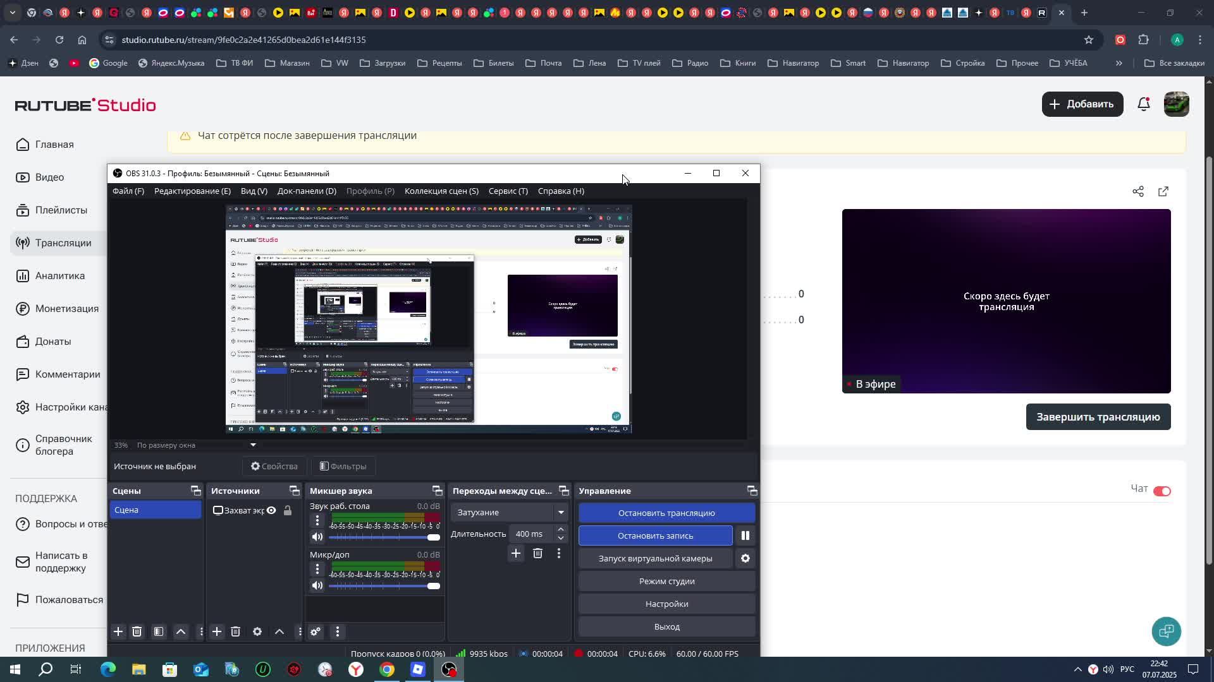Open Аналитика in RUTUBE sidebar
Viewport: 1214px width, 682px height.
click(x=59, y=276)
